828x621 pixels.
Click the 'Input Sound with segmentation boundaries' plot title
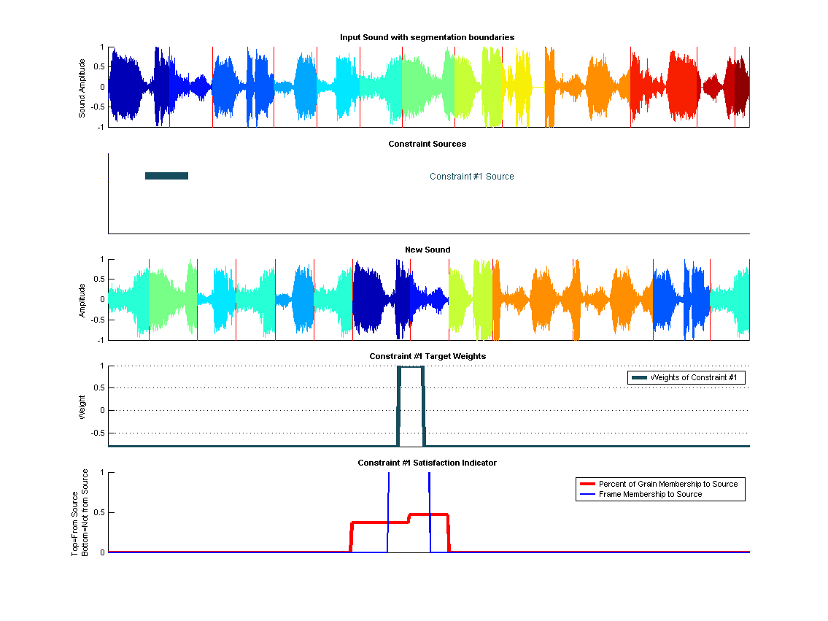click(428, 37)
